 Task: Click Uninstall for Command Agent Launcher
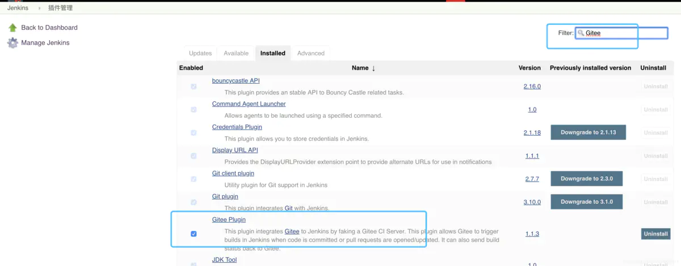coord(655,110)
